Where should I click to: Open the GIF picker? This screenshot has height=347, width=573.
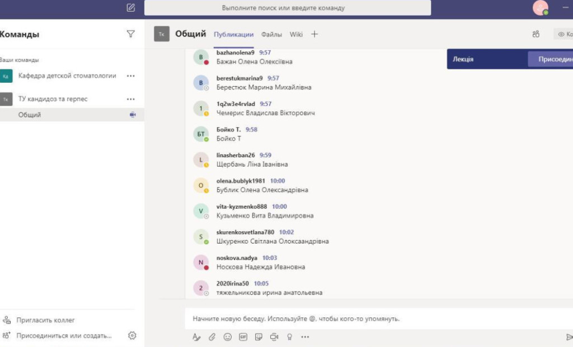(x=243, y=337)
